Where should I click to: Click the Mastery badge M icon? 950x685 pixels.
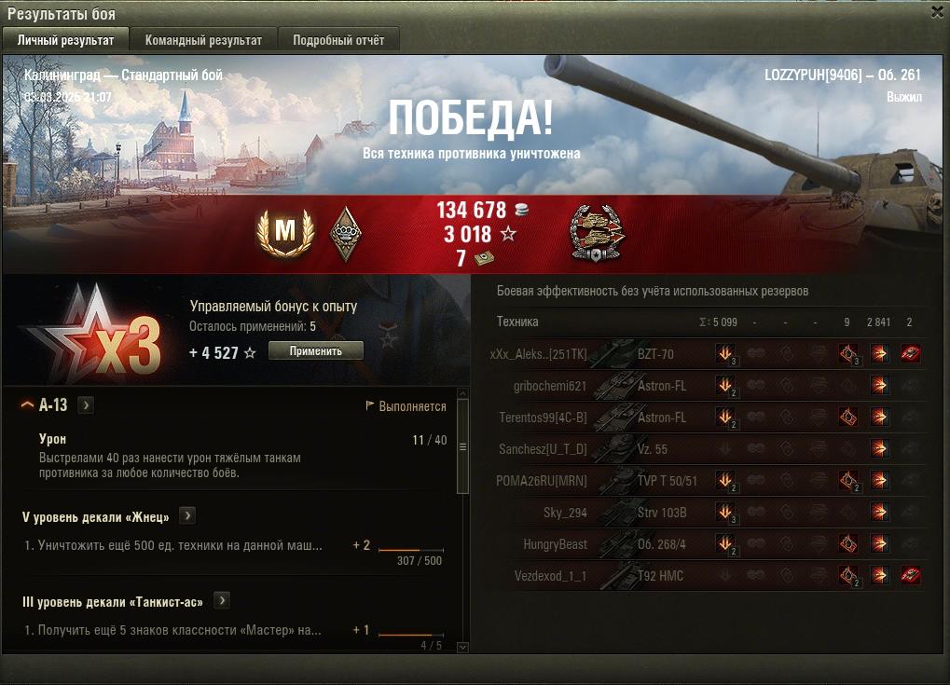pos(285,233)
